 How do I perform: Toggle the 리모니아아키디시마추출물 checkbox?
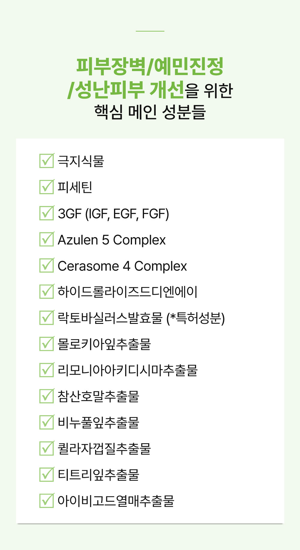pyautogui.click(x=47, y=370)
